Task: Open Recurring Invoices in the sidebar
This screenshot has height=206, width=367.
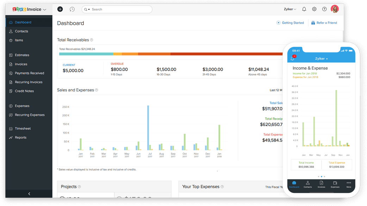Action: coord(29,82)
